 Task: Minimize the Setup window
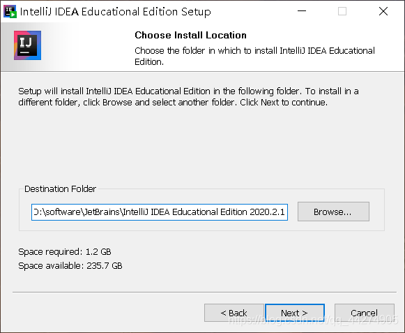[301, 11]
